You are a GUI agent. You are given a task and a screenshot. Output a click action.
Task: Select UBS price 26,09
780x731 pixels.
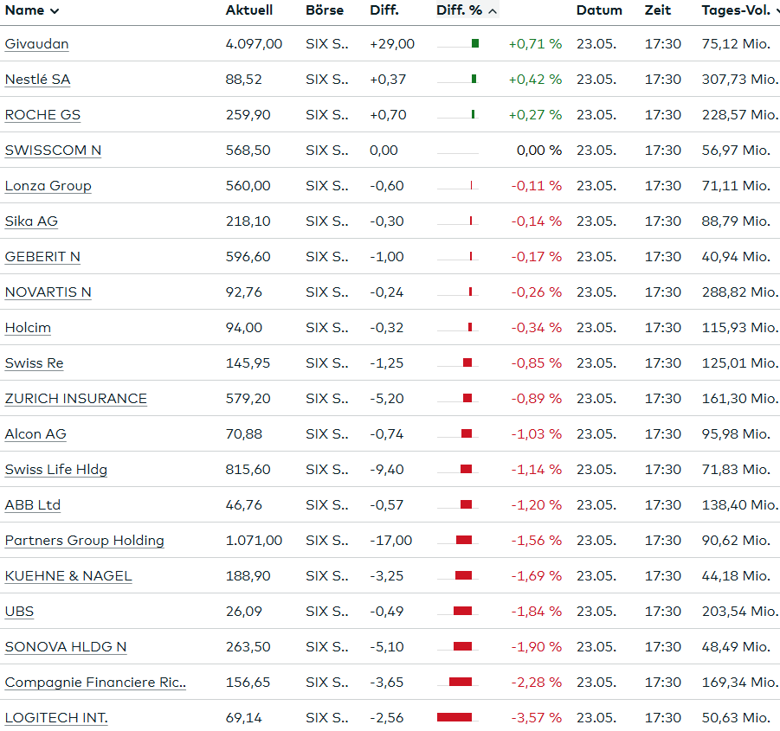click(x=244, y=612)
